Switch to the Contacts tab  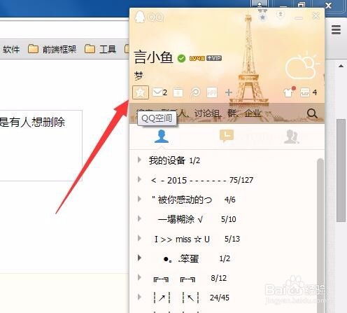pyautogui.click(x=162, y=137)
